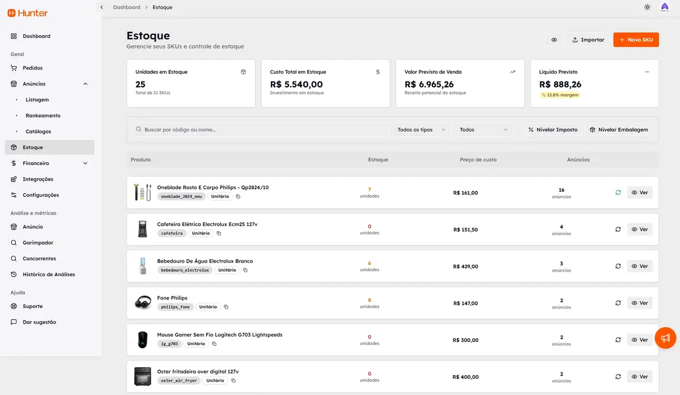Viewport: 680px width, 395px height.
Task: Click the dollar icon on Custo Total card
Action: 378,72
